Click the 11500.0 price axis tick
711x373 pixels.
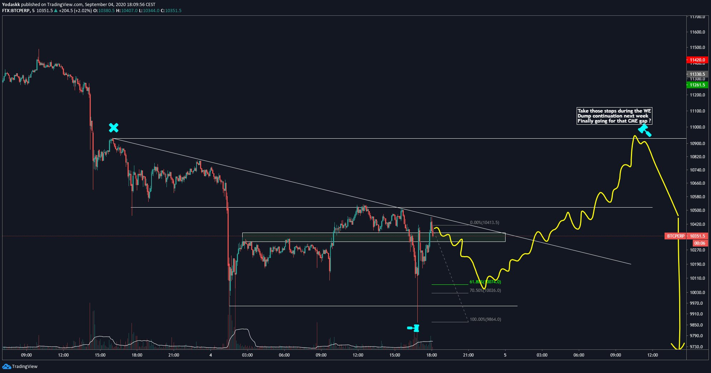click(x=697, y=48)
